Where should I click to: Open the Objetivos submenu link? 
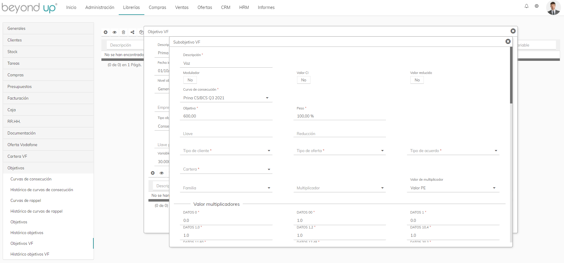19,222
